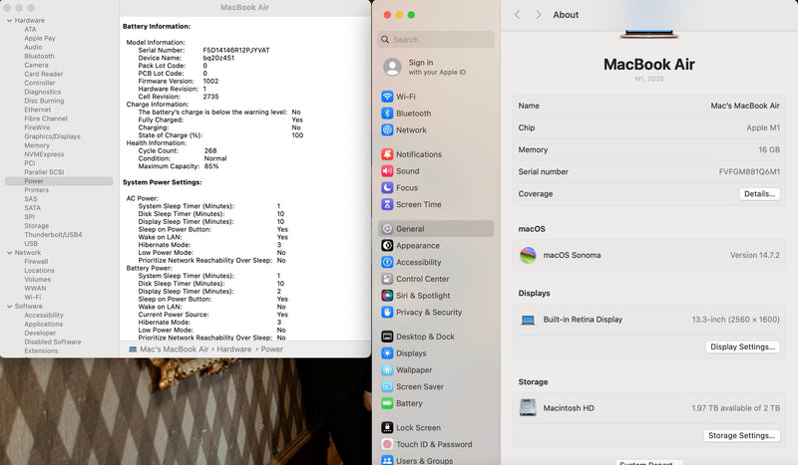
Task: Open Notifications settings icon
Action: coord(387,154)
